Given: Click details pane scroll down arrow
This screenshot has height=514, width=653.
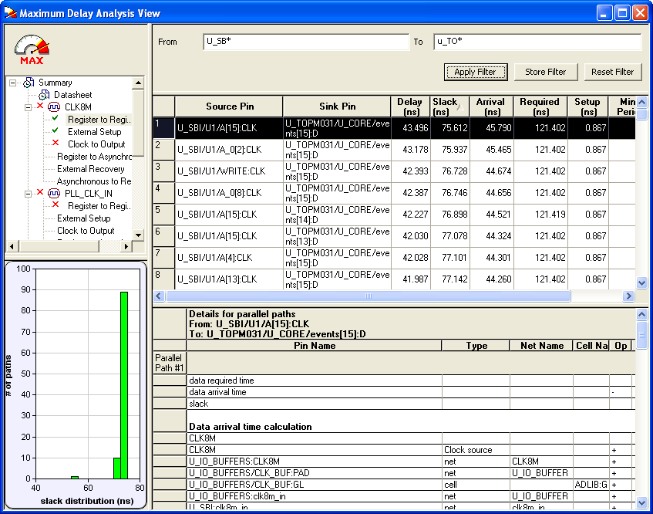Looking at the screenshot, I should [641, 502].
